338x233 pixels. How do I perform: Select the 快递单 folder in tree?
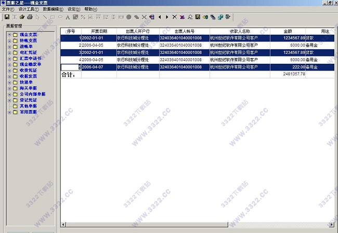[26, 82]
